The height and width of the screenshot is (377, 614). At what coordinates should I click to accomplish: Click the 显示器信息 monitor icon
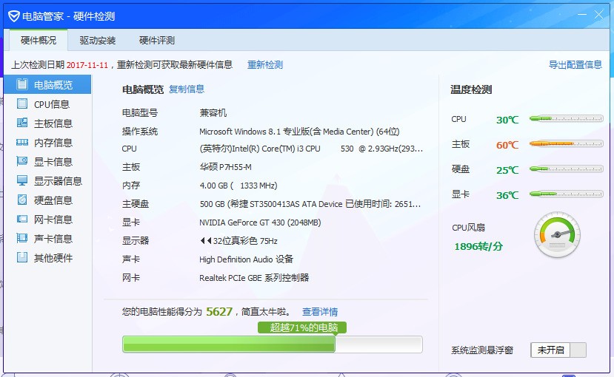pos(22,180)
